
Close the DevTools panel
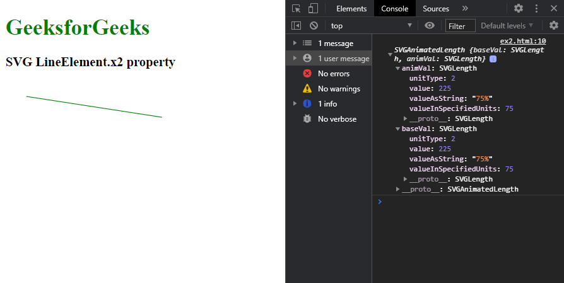pos(554,8)
